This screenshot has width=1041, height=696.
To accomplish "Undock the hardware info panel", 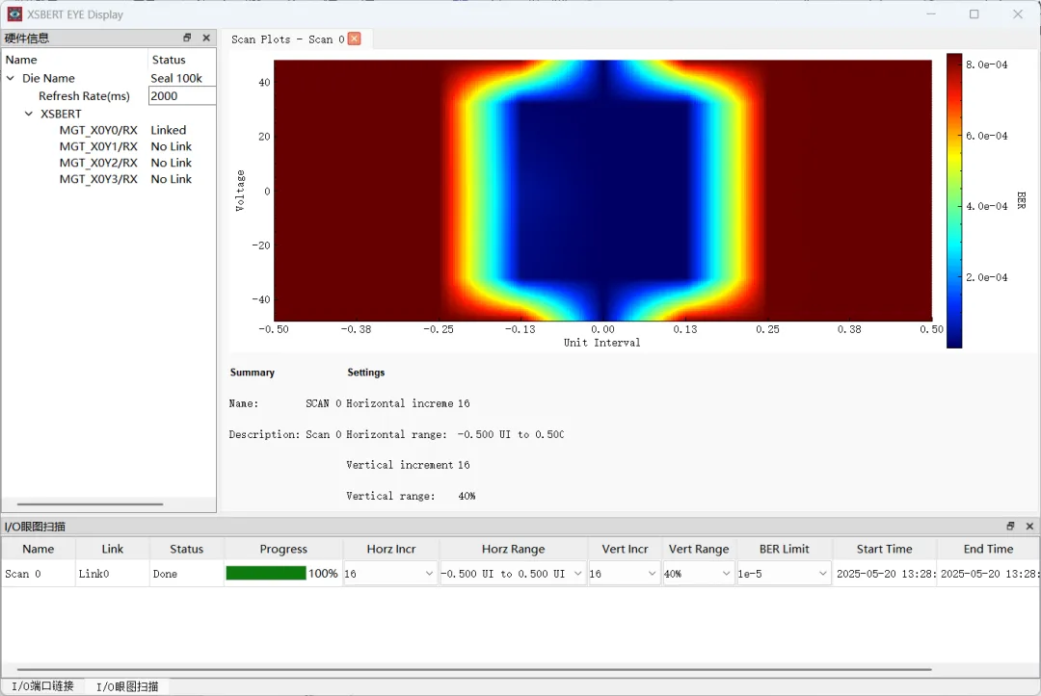I will [187, 38].
